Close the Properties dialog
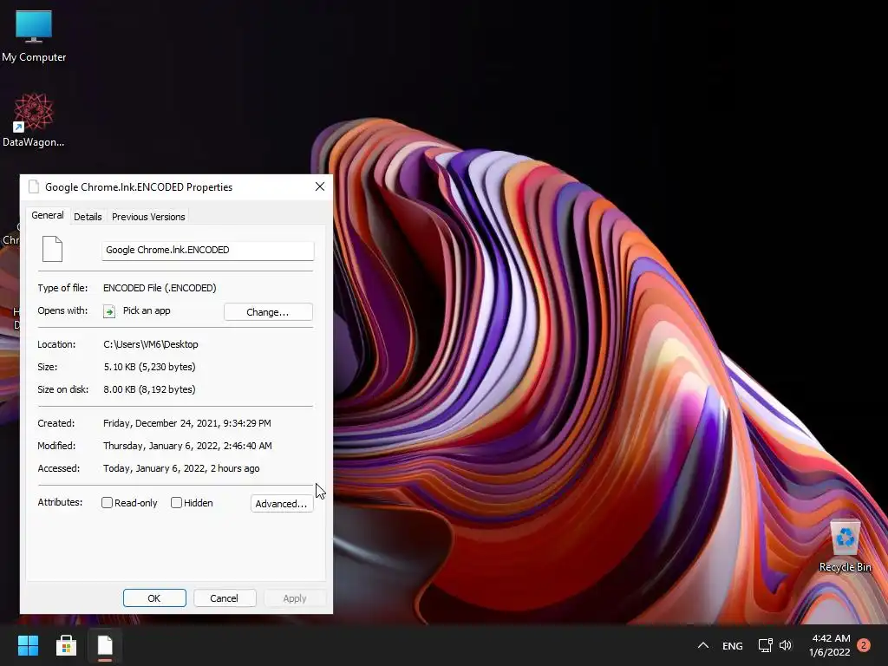The width and height of the screenshot is (888, 666). point(320,187)
